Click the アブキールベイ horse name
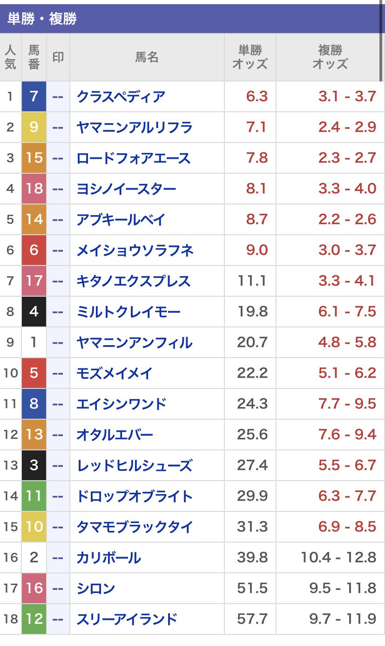Viewport: 385px width, 646px height. click(x=121, y=219)
